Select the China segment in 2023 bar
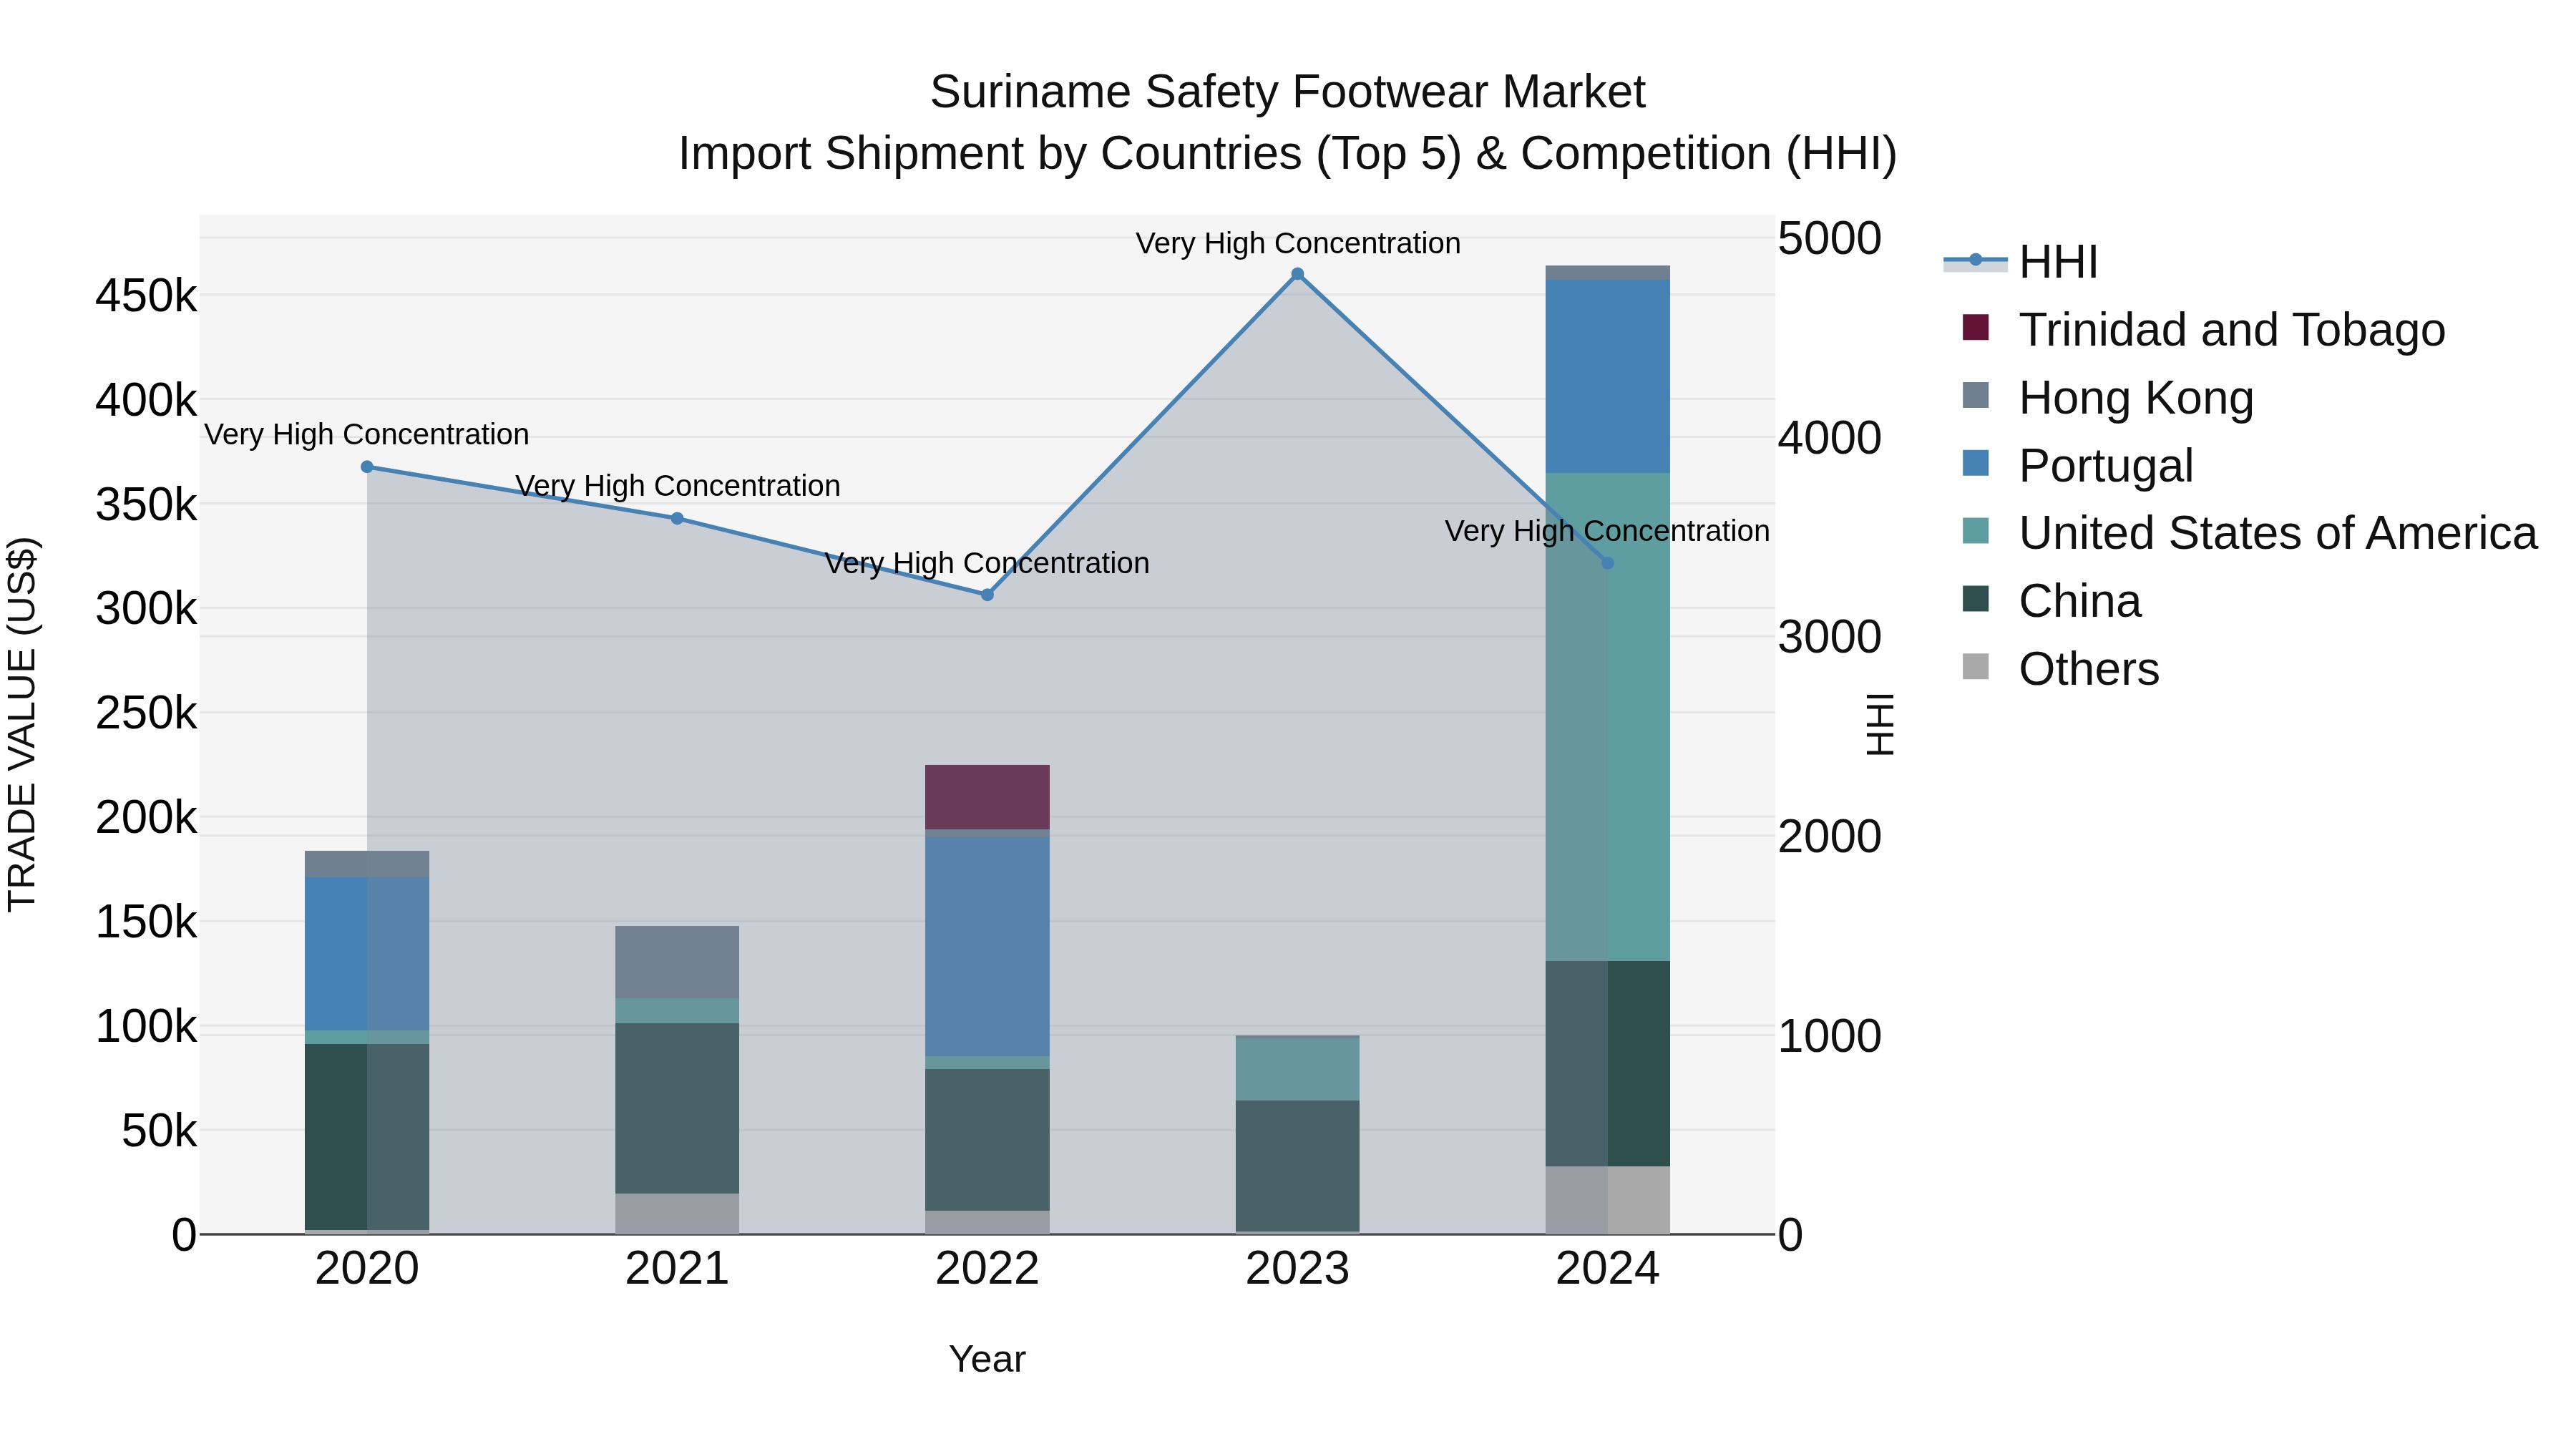Image resolution: width=2576 pixels, height=1449 pixels. 1297,1166
